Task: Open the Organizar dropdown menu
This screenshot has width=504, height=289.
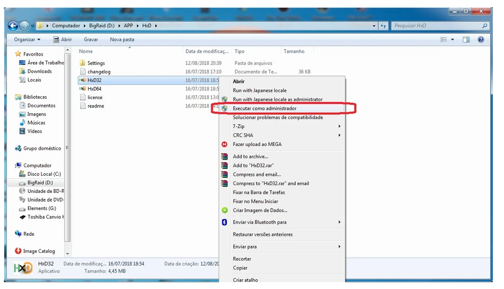Action: pyautogui.click(x=27, y=40)
